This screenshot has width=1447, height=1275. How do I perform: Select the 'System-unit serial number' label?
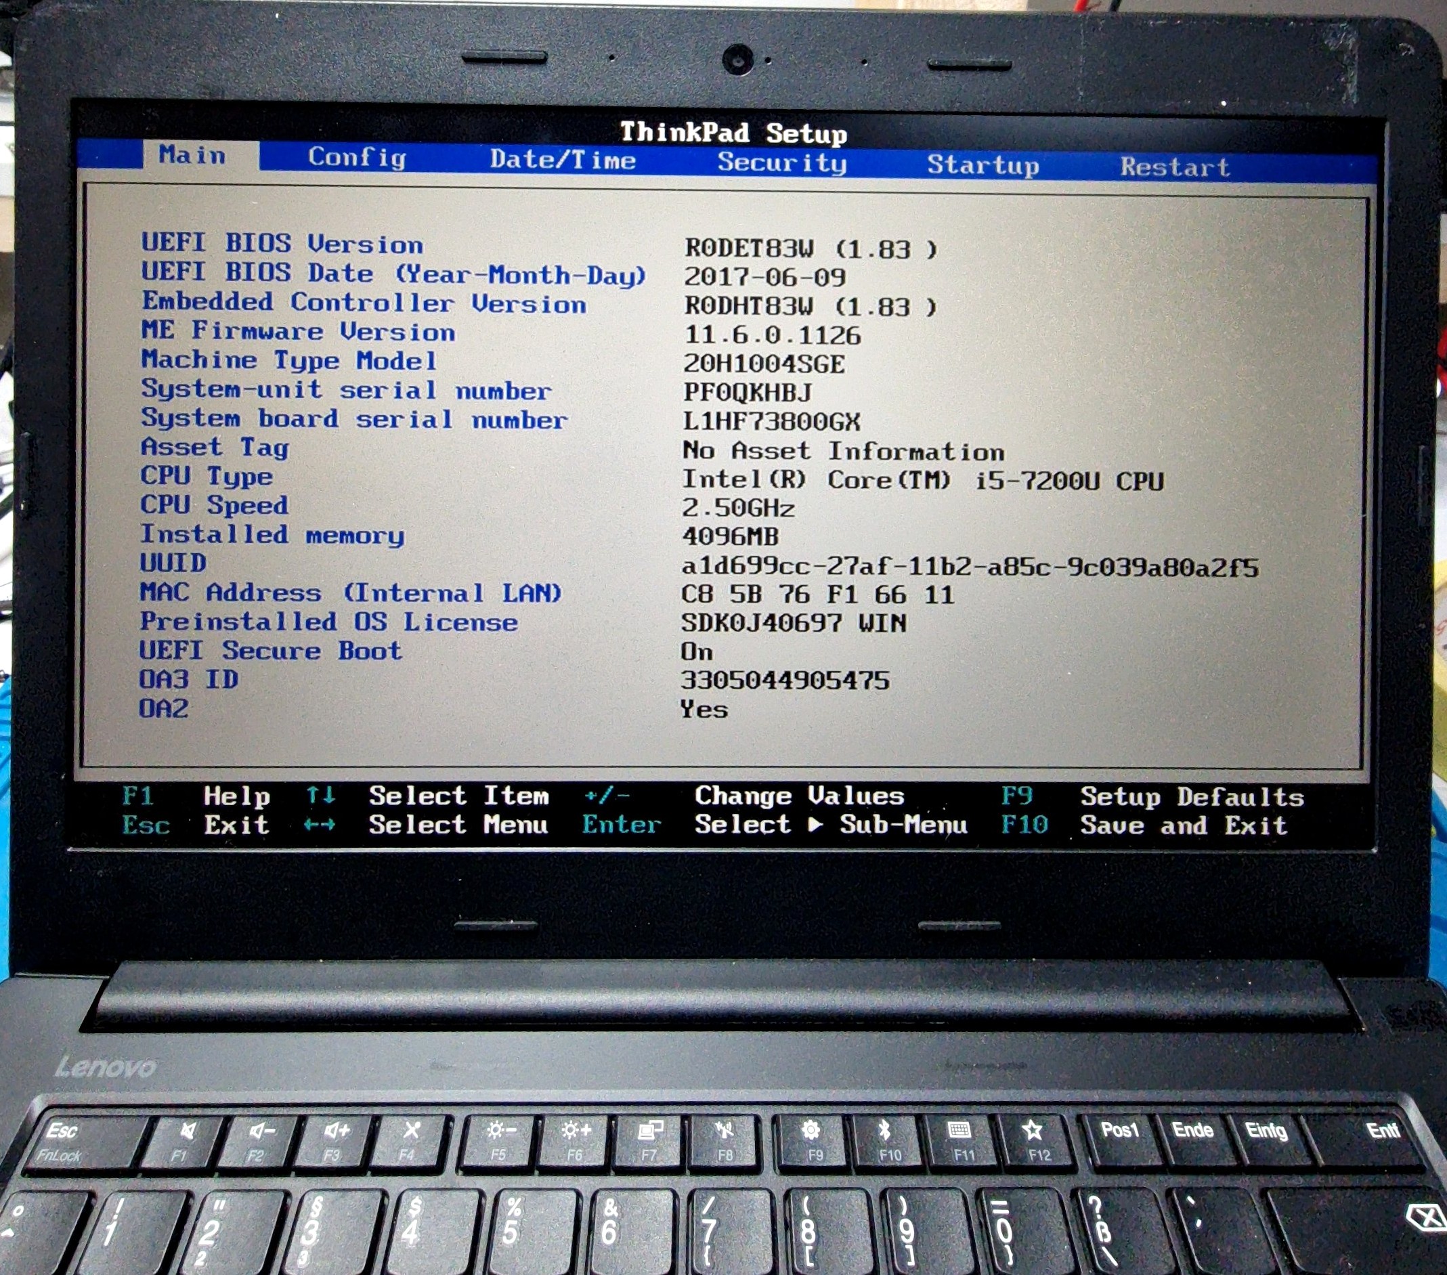coord(345,390)
